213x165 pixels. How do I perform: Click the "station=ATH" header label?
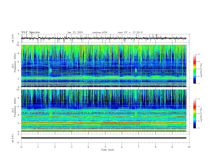(100, 32)
